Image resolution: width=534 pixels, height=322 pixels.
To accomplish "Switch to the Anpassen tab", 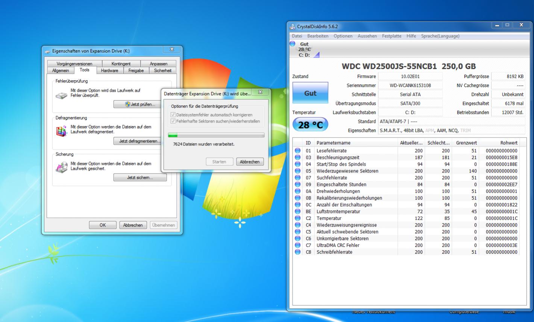I will pos(159,64).
